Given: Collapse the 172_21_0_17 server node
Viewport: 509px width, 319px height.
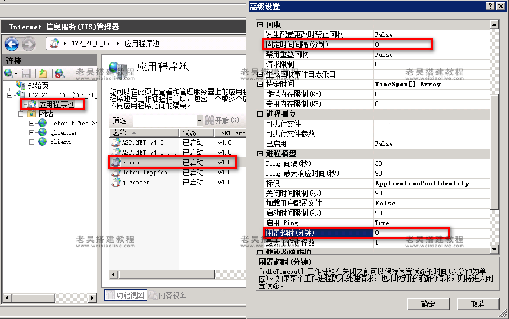Looking at the screenshot, I should coord(10,95).
